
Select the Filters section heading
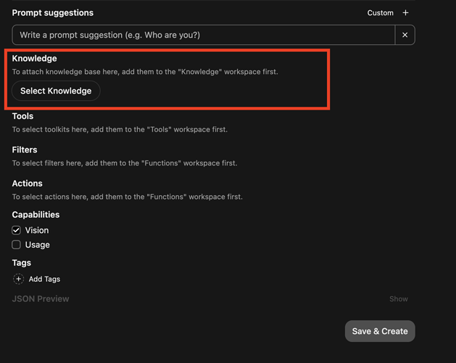(x=25, y=150)
